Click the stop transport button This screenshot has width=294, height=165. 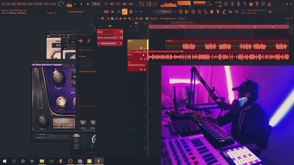pyautogui.click(x=81, y=4)
